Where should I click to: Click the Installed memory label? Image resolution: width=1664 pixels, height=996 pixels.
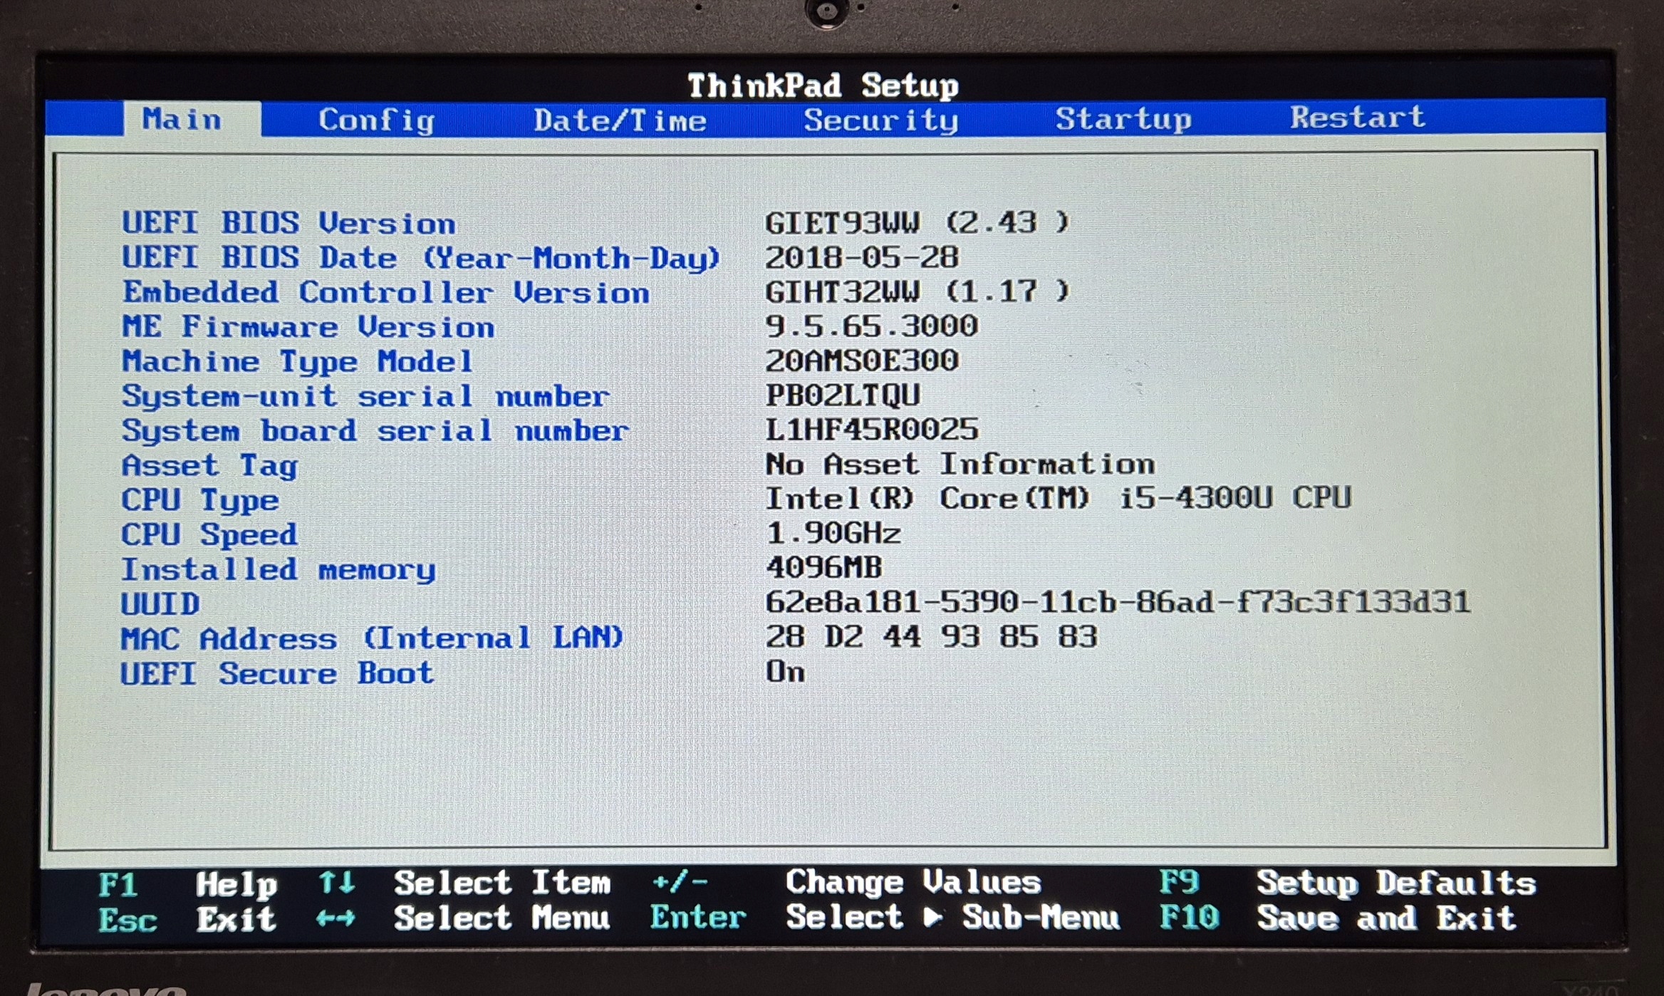click(278, 569)
